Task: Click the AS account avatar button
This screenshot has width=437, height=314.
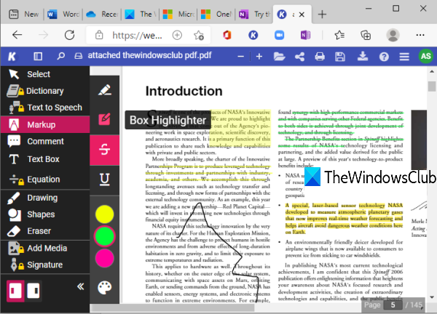Action: coord(424,57)
